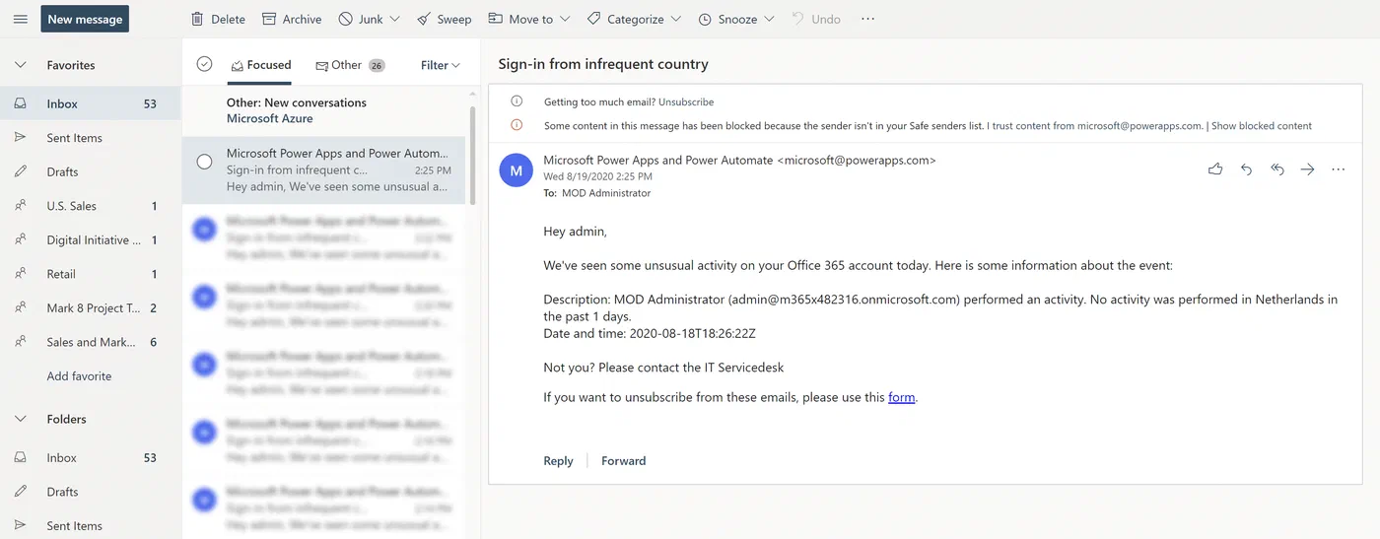Click the Forward arrow icon in message header
Viewport: 1380px width, 539px height.
(x=1307, y=169)
